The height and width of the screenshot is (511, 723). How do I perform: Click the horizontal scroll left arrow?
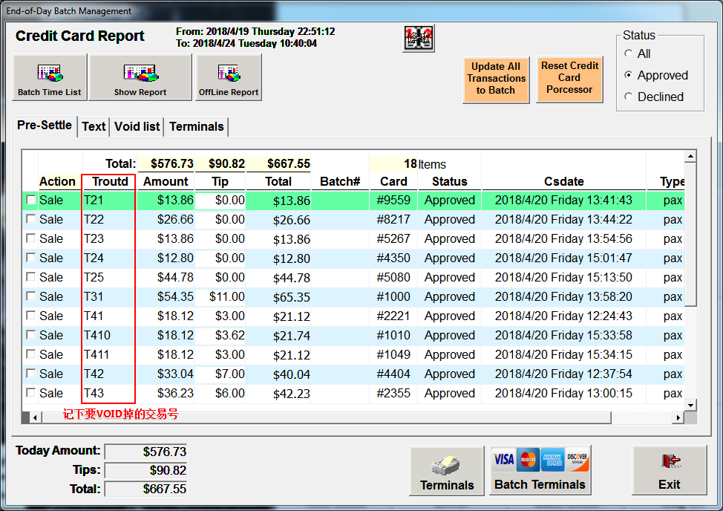pos(35,418)
